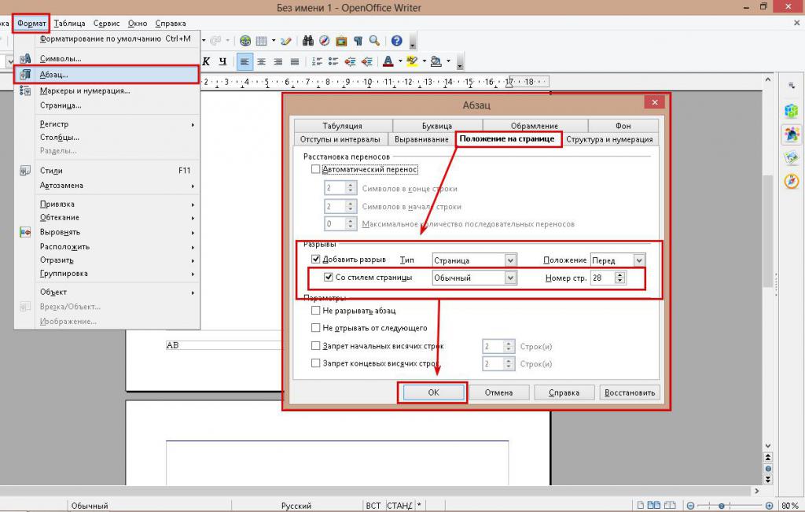Screen dimensions: 805x512
Task: Click Font Color red A swatch
Action: coord(388,61)
